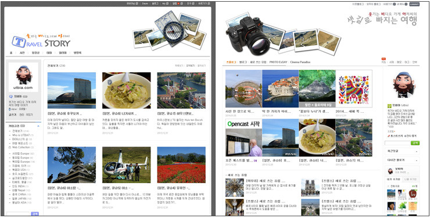Click the red notification dot in left top bar
The height and width of the screenshot is (218, 430).
click(178, 3)
